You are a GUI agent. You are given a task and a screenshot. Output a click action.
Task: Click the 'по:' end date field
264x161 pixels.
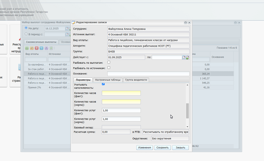point(167,57)
